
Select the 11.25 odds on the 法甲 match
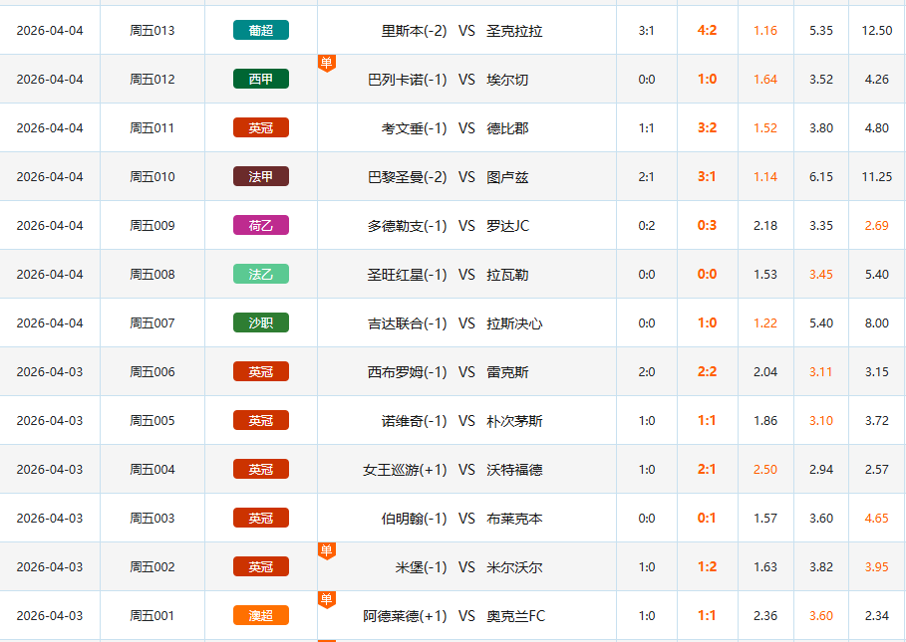[x=876, y=176]
